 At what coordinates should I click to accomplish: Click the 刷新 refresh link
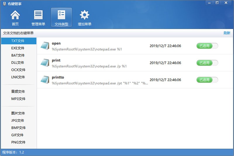227,33
